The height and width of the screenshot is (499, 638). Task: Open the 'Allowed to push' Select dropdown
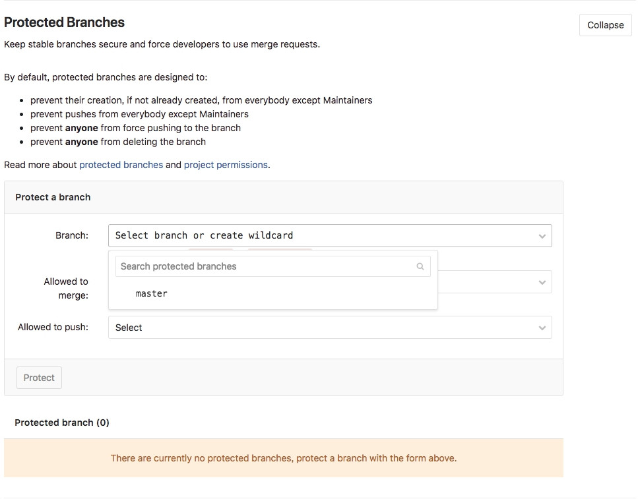pyautogui.click(x=317, y=328)
